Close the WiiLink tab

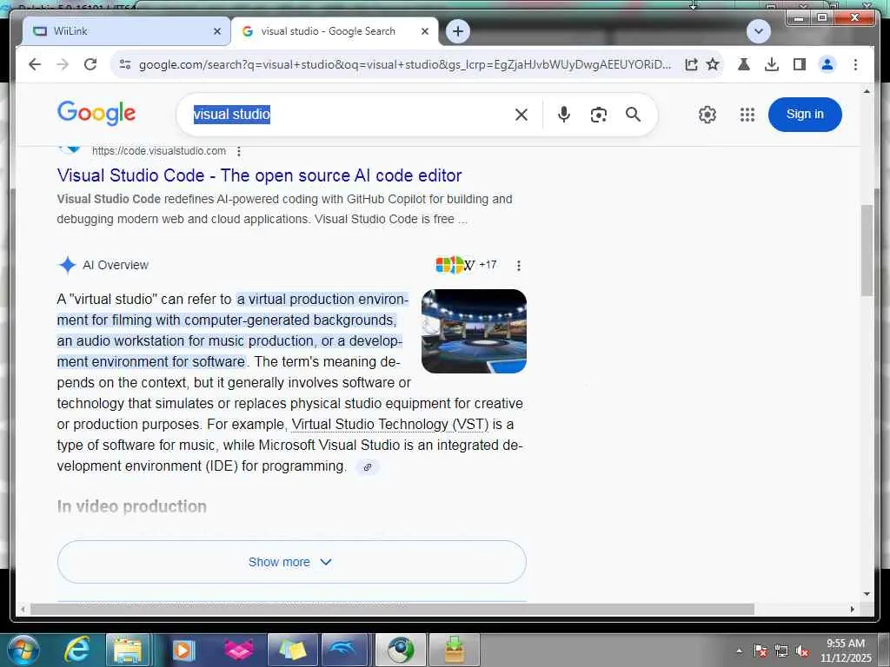pyautogui.click(x=216, y=31)
